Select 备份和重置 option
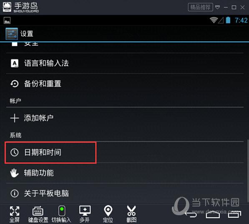The height and width of the screenshot is (224, 249). (125, 84)
